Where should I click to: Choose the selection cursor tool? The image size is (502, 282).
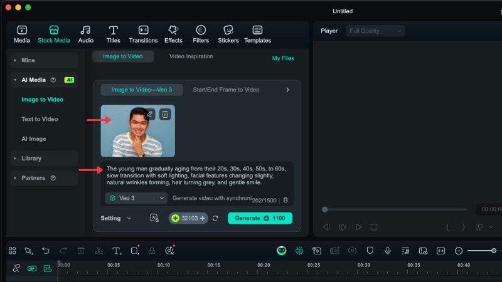coord(29,251)
